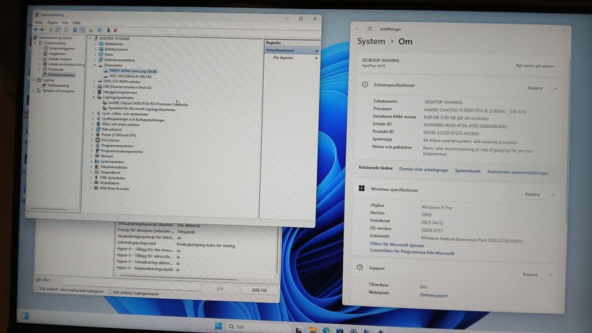Open 'Avancerade systeminställningar' link
This screenshot has height=333, width=592.
coord(517,172)
